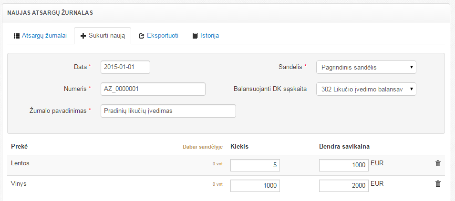Image resolution: width=455 pixels, height=201 pixels.
Task: Open the Balansuojanti DK sąskaita dropdown
Action: tap(366, 89)
